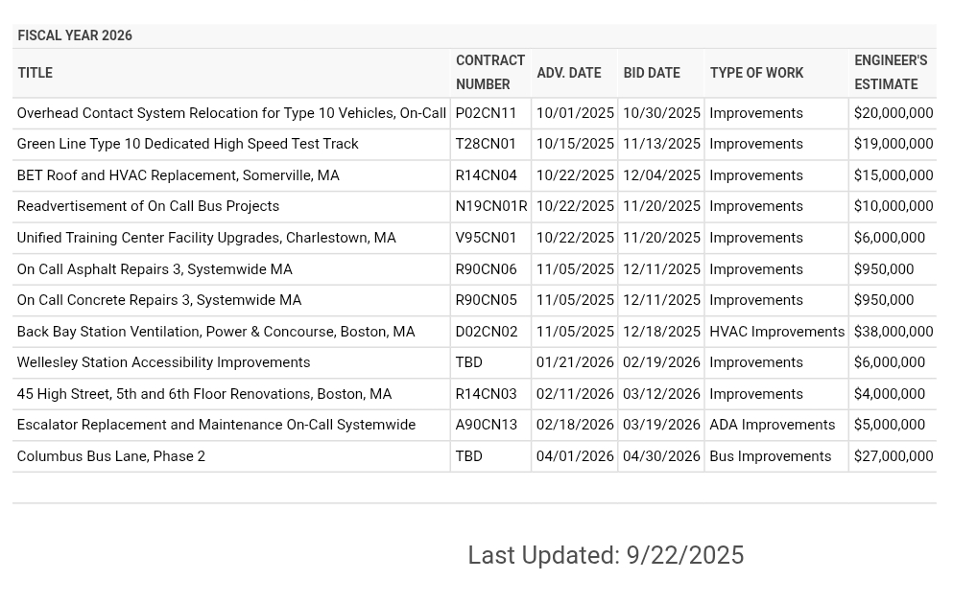Click the BID DATE column header

click(652, 73)
